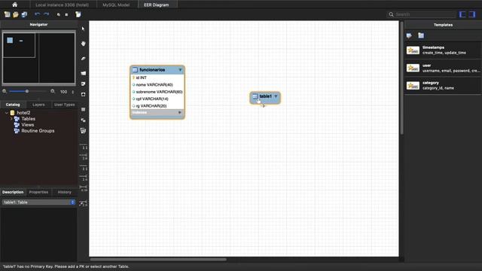Click the 'id INT' column row
This screenshot has height=271, width=482.
coord(157,78)
